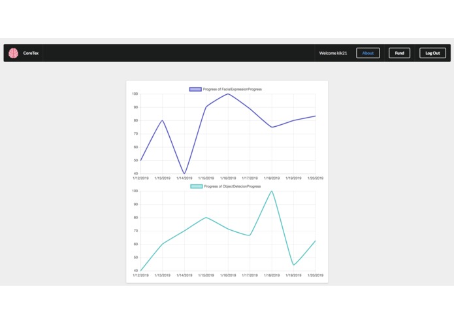Click the Welcome kik21 user text
The image size is (454, 323).
tap(333, 53)
